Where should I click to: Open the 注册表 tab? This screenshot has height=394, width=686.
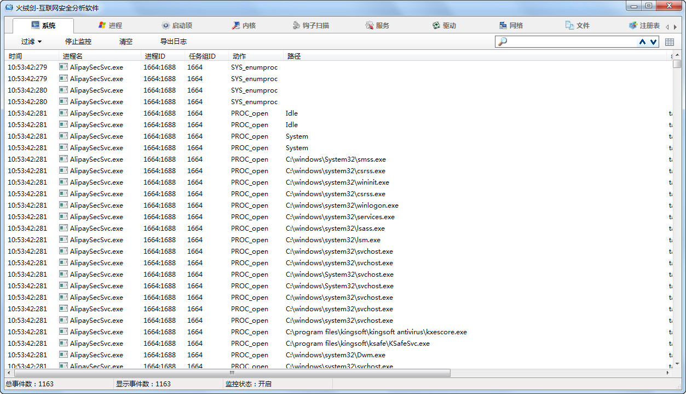tap(644, 25)
